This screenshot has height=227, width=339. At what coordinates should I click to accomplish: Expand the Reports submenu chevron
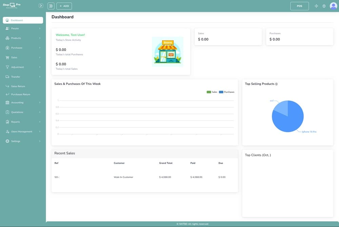(x=40, y=122)
